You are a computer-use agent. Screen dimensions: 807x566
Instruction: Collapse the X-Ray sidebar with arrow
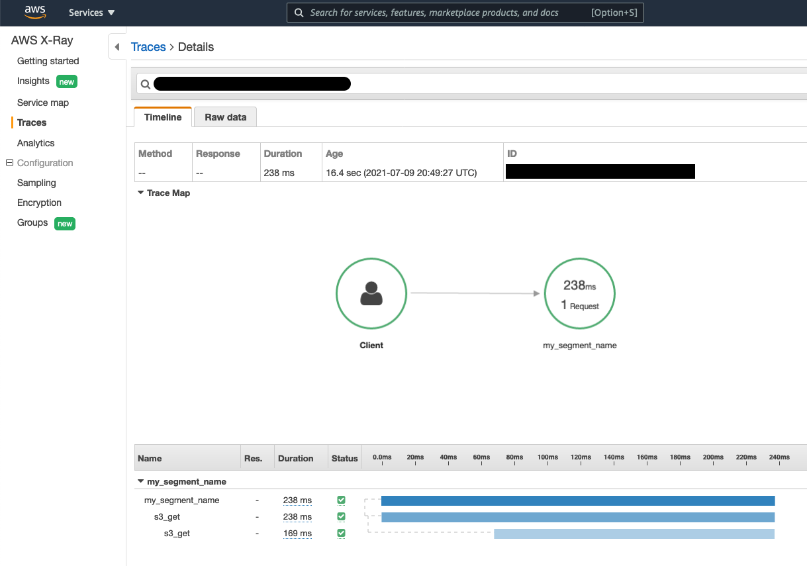117,47
